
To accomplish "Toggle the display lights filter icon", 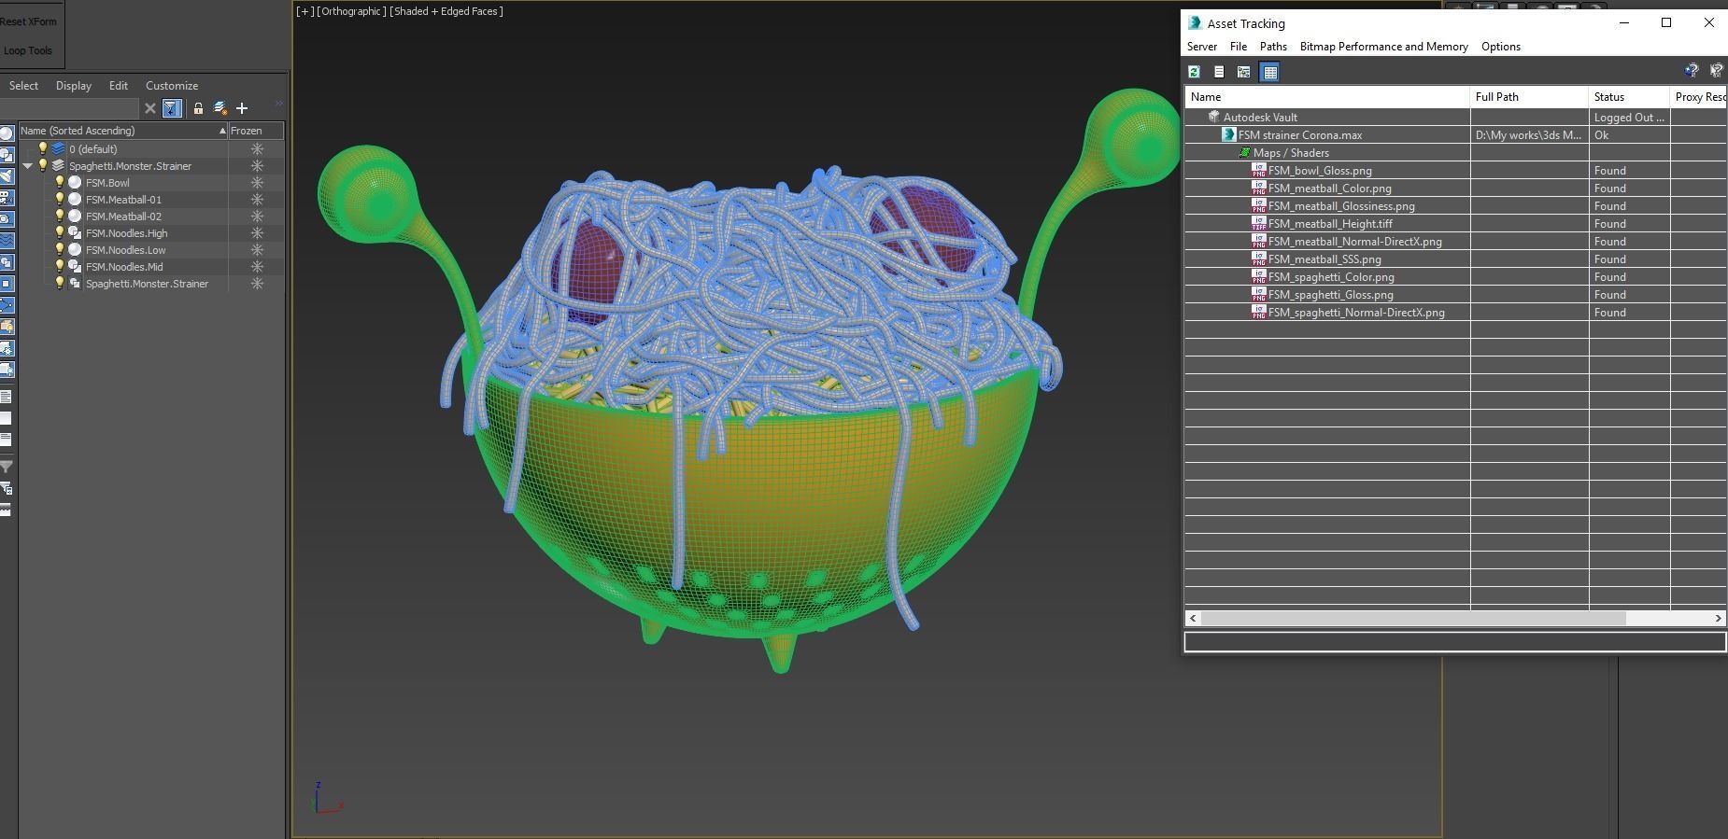I will pyautogui.click(x=7, y=176).
